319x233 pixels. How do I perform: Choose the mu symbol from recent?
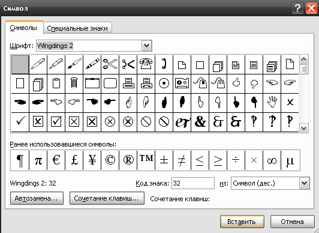coord(290,160)
